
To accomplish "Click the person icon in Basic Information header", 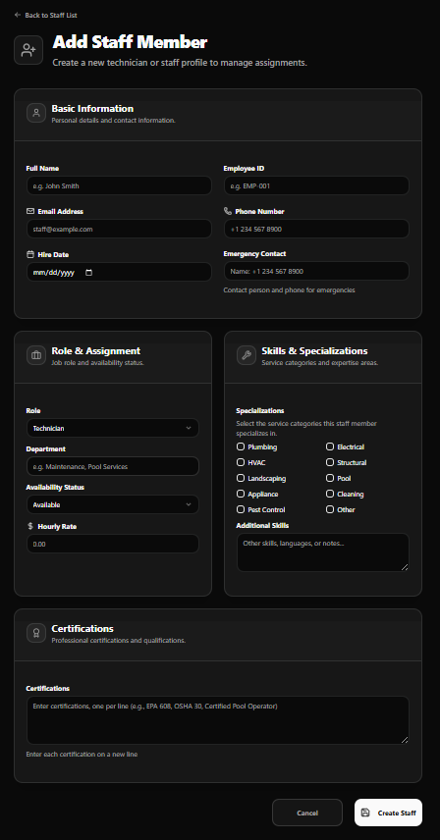I will [x=36, y=113].
